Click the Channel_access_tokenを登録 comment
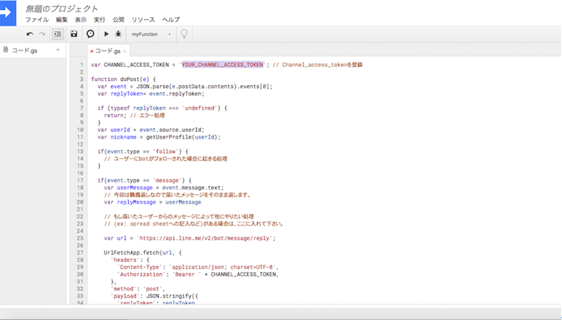The height and width of the screenshot is (320, 562). coord(318,64)
